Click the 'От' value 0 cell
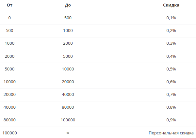This screenshot has height=138, width=196. pos(9,18)
